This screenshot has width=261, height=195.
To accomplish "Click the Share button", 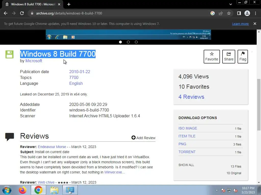I will [x=229, y=57].
